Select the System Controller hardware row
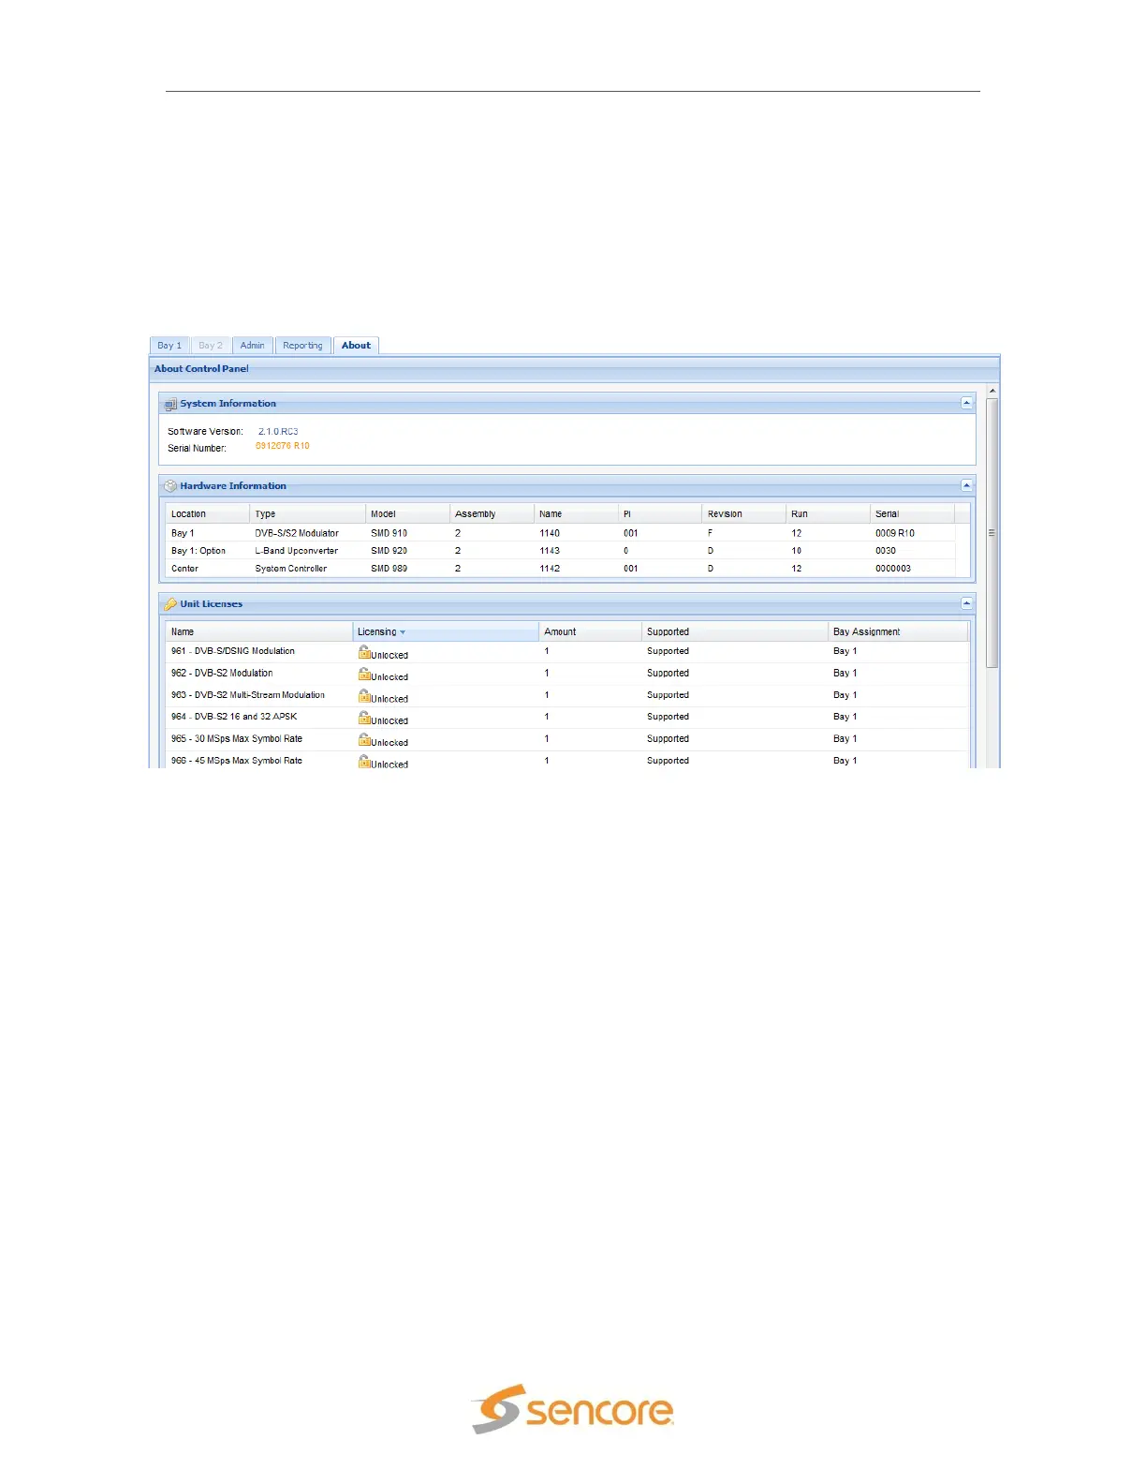 click(x=561, y=569)
